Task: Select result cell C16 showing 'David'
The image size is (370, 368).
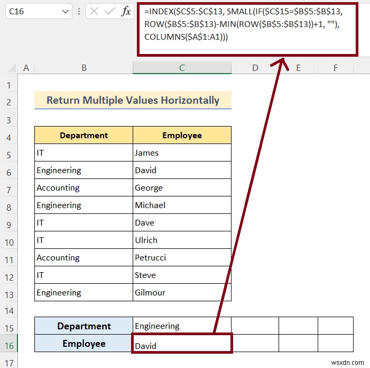Action: (x=182, y=343)
